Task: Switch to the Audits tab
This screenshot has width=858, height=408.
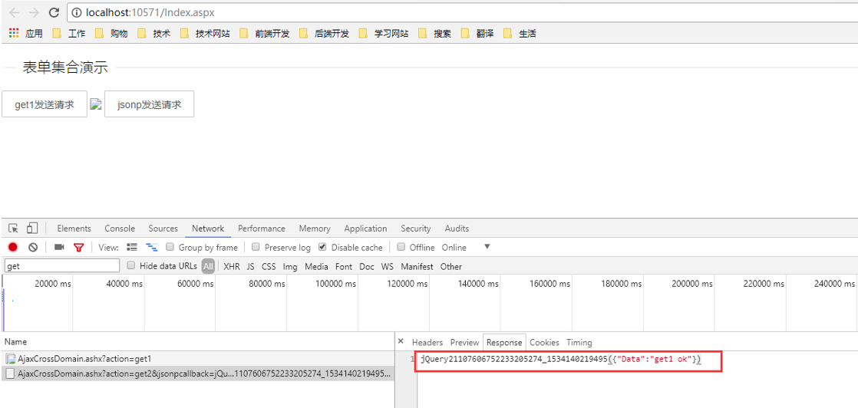Action: pos(457,229)
